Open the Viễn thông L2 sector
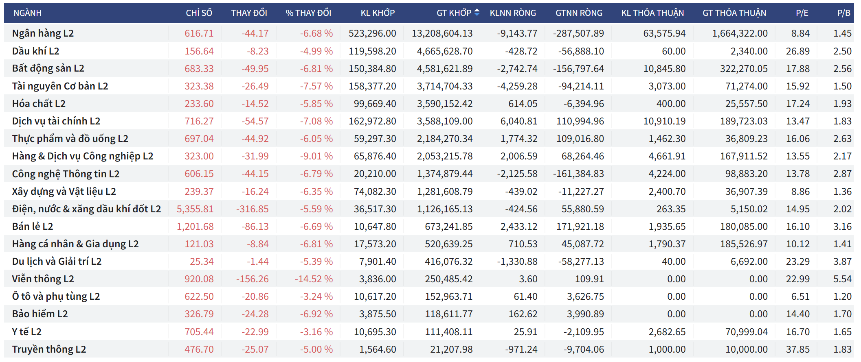This screenshot has width=861, height=362. coord(43,279)
